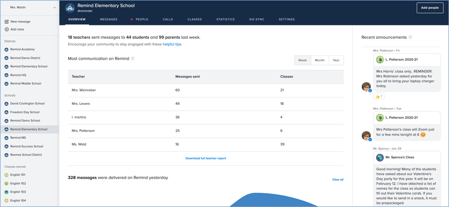Switch the report range to Year
Image resolution: width=449 pixels, height=207 pixels.
pyautogui.click(x=336, y=60)
